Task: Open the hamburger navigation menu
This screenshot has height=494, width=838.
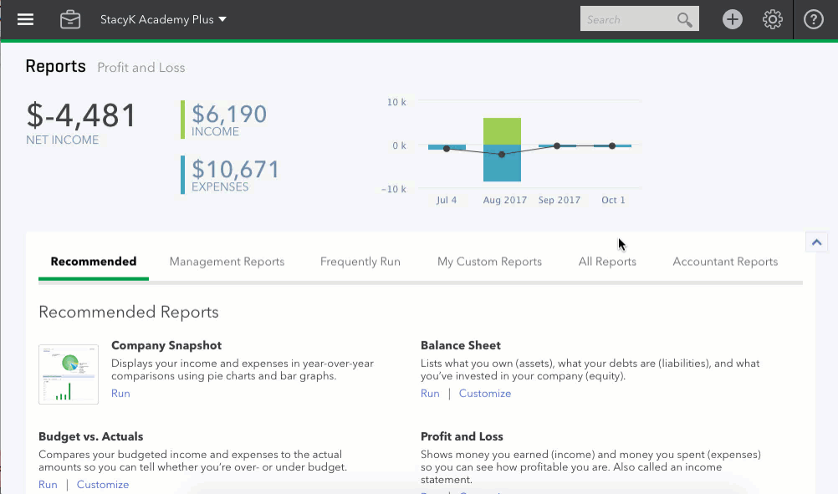Action: click(x=25, y=19)
